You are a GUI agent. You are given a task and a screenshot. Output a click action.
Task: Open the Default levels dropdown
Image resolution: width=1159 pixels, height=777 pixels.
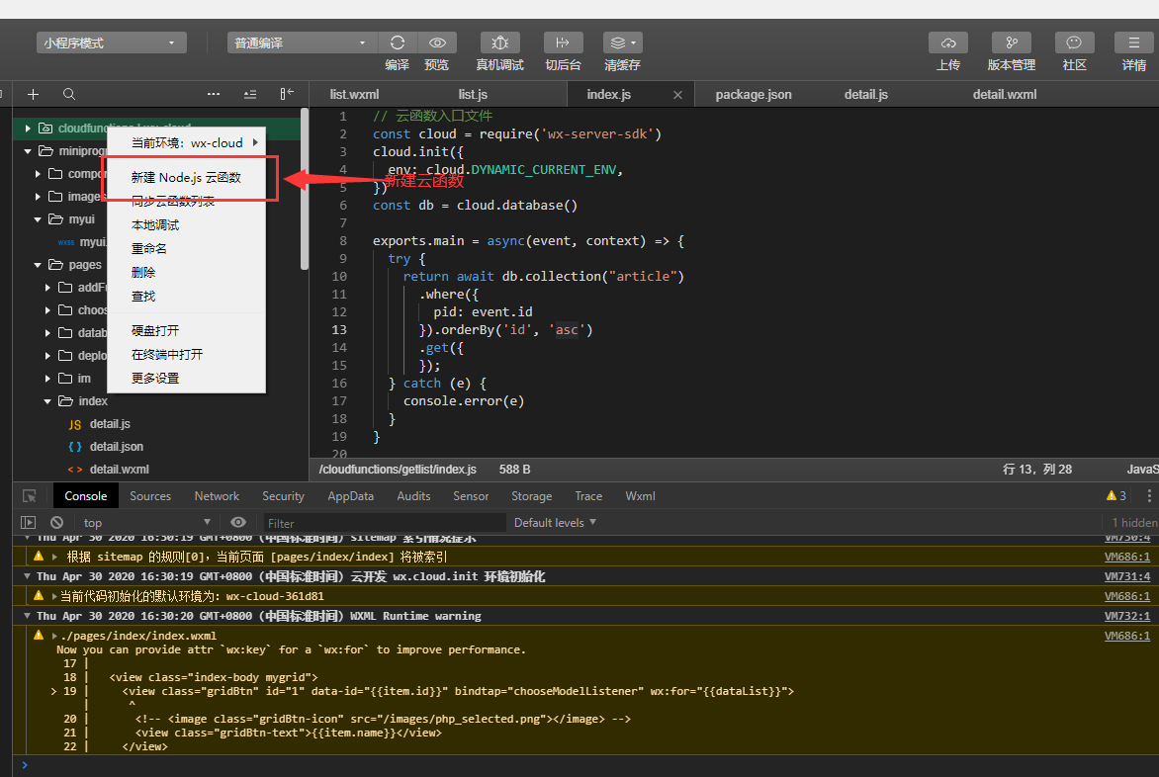pos(555,522)
